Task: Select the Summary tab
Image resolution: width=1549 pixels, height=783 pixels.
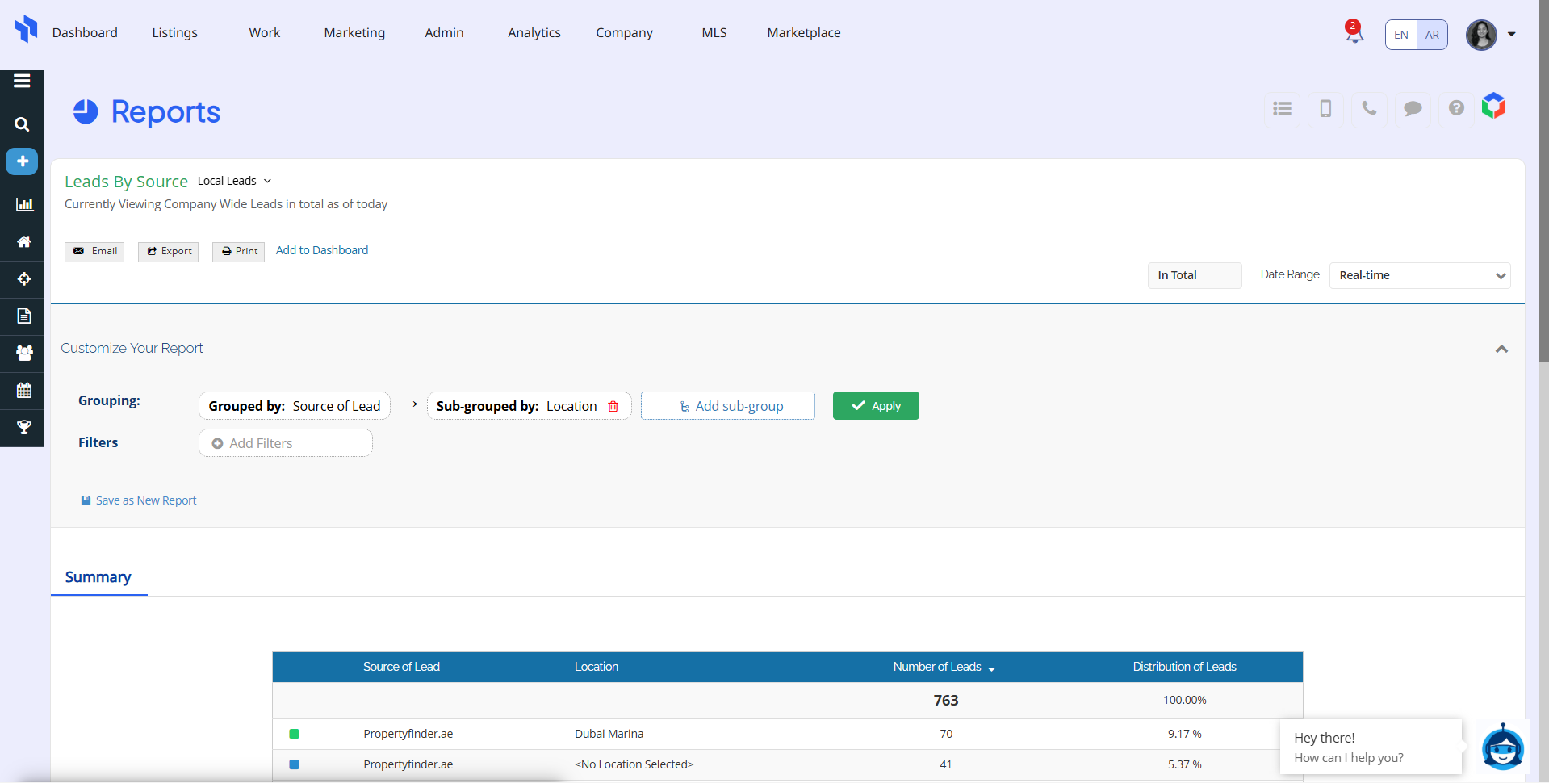Action: click(98, 577)
